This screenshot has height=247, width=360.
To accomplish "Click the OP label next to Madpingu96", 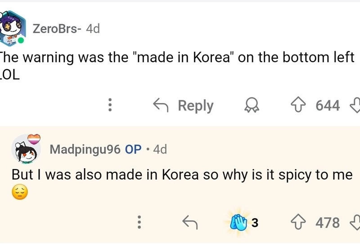I will click(x=133, y=149).
